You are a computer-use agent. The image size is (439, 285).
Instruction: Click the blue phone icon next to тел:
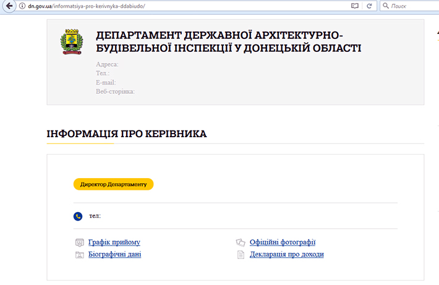[78, 216]
